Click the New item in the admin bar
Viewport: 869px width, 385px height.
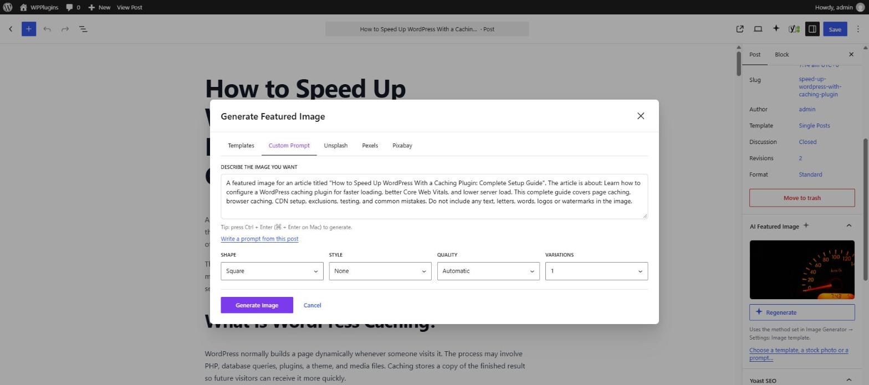coord(99,7)
